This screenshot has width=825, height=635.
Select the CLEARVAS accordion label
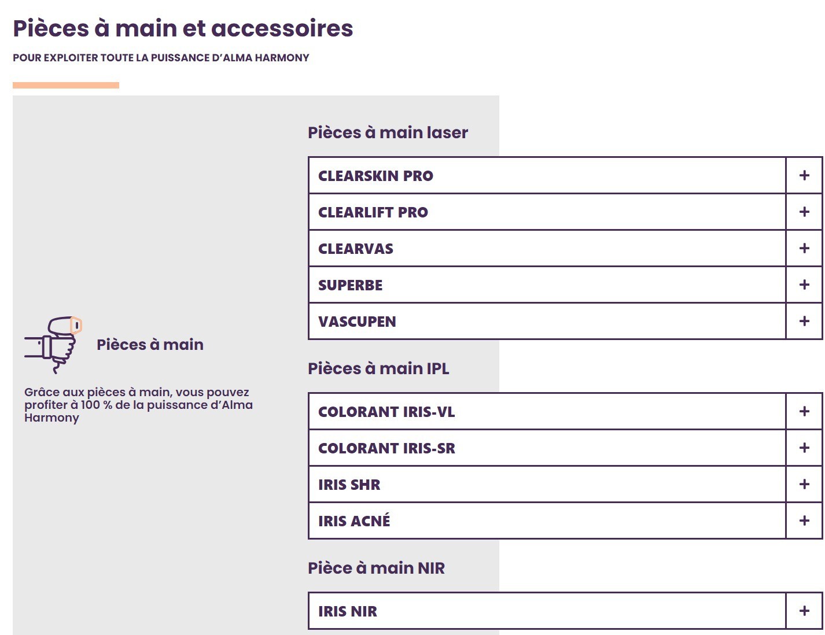pyautogui.click(x=356, y=249)
